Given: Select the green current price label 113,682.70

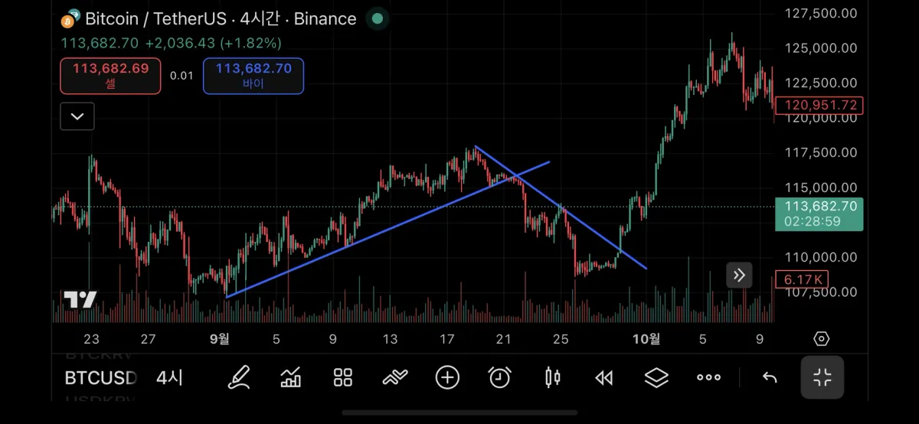Looking at the screenshot, I should point(819,214).
